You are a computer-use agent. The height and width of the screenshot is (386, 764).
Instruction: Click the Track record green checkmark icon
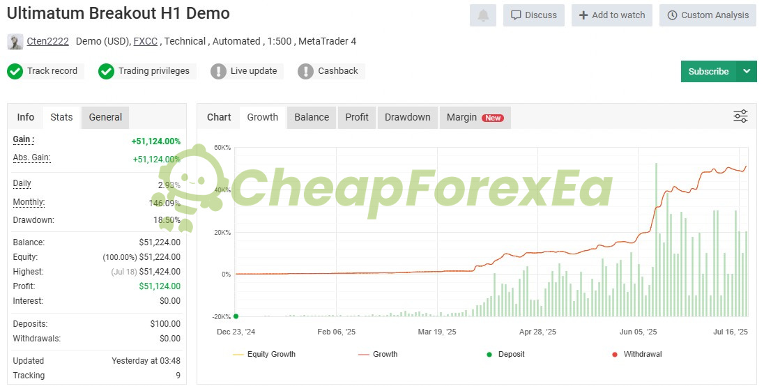click(15, 72)
